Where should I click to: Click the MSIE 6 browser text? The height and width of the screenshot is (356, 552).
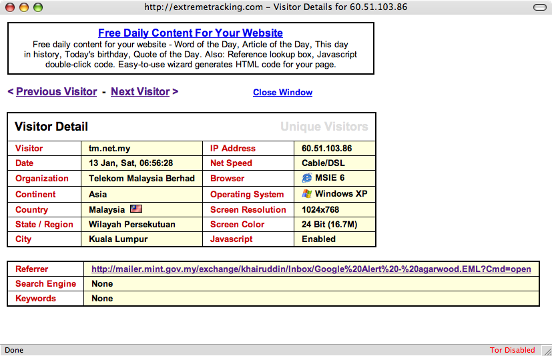click(330, 177)
